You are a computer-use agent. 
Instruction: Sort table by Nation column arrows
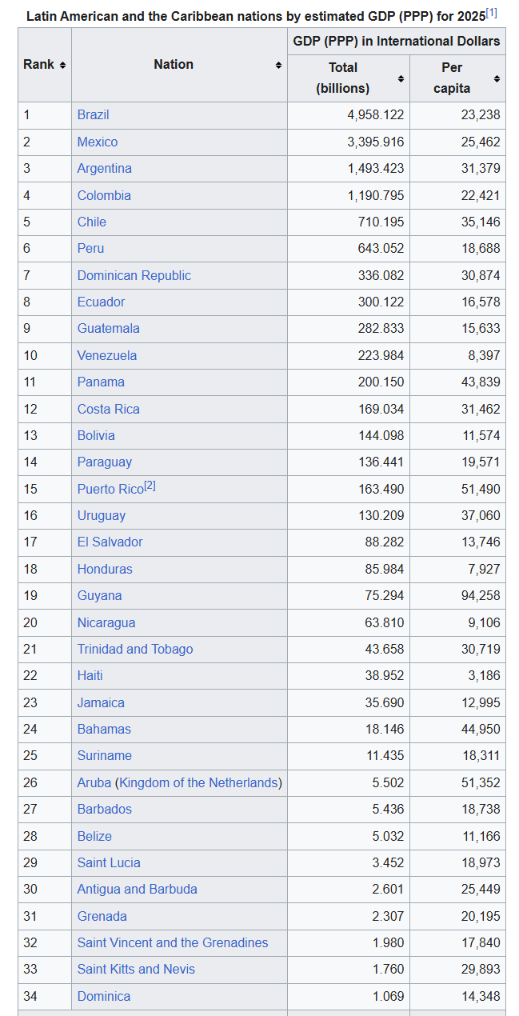(278, 65)
